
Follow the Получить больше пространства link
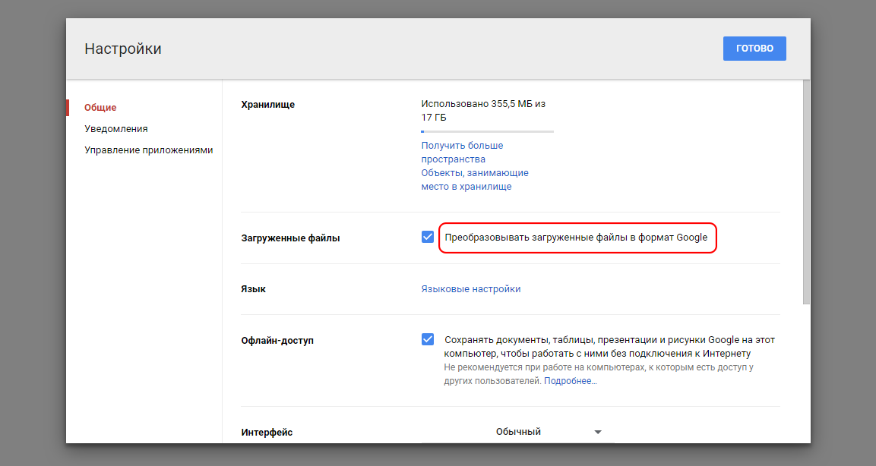[x=462, y=153]
